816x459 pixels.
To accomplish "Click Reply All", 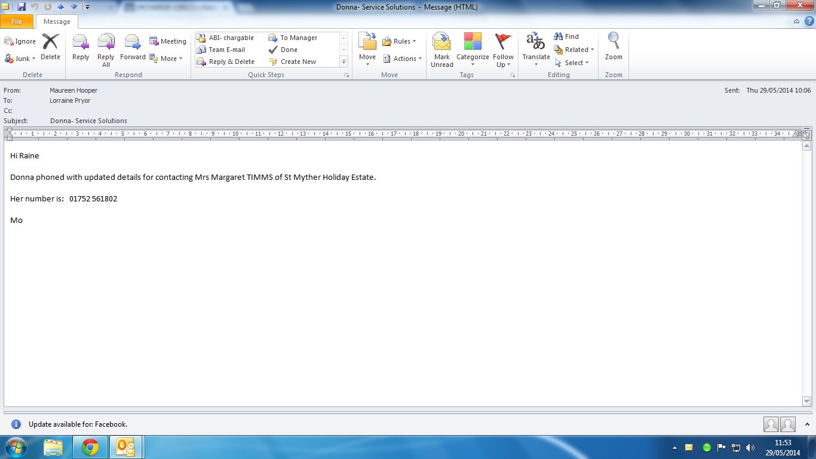I will [106, 50].
